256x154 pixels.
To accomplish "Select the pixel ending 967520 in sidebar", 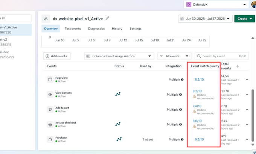I will point(16,30).
